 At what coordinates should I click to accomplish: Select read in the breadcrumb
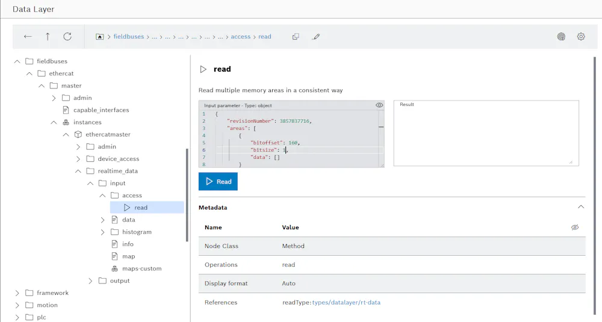(264, 37)
